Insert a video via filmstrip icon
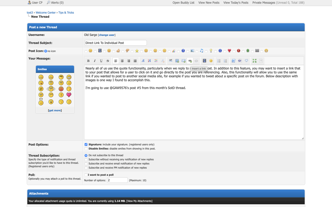Screen dimensions: 332x207 coord(204,61)
